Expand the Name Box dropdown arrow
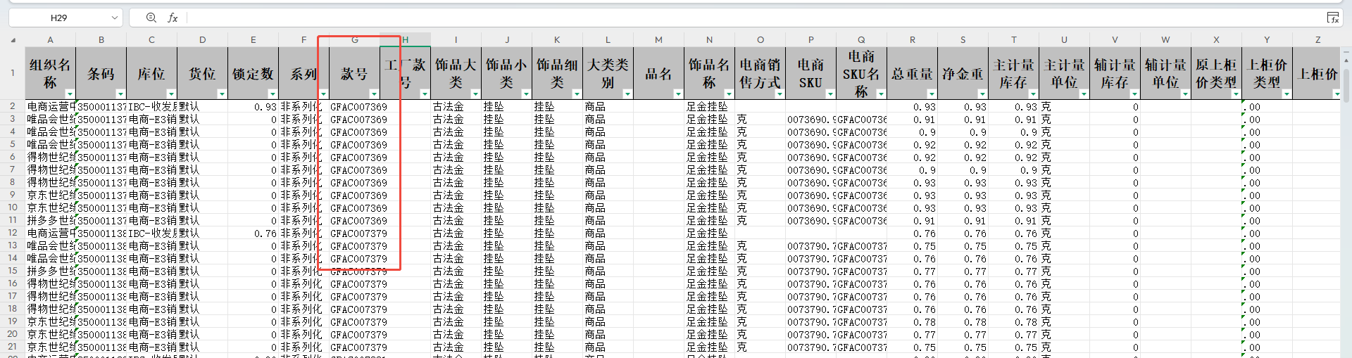1352x358 pixels. (114, 18)
